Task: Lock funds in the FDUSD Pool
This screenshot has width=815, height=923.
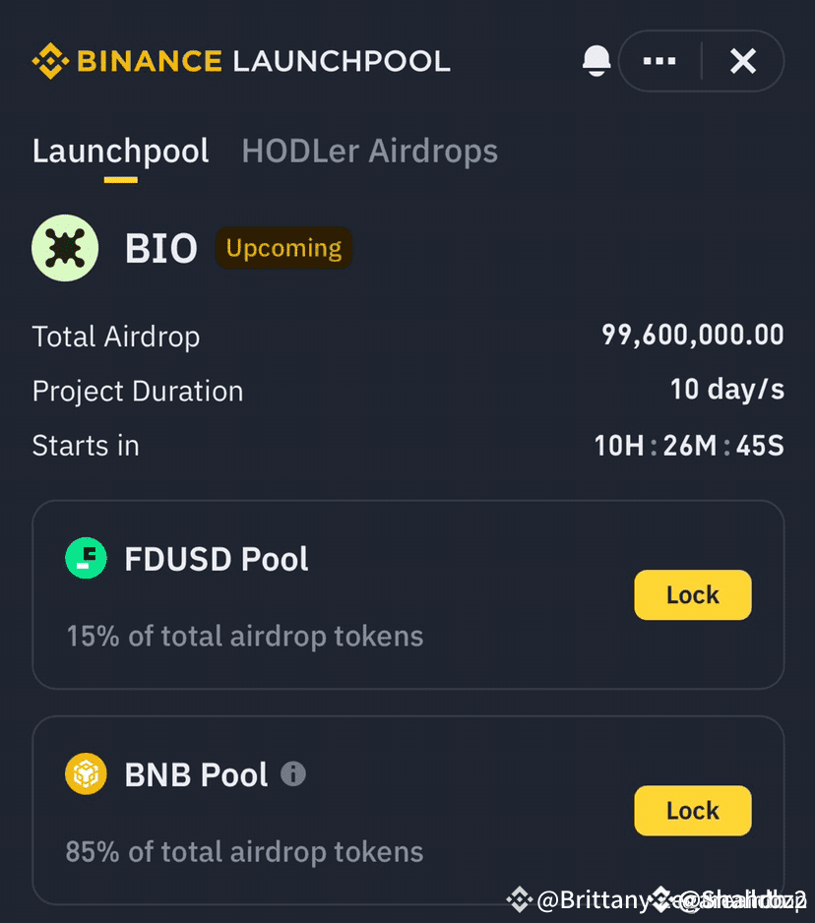Action: click(x=693, y=594)
